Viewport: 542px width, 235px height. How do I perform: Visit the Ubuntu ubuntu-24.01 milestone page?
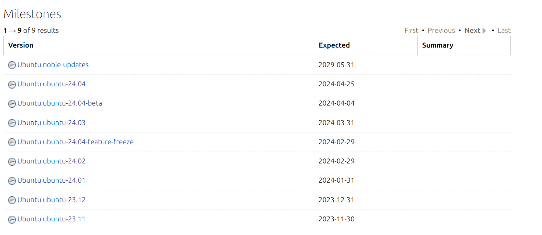51,180
